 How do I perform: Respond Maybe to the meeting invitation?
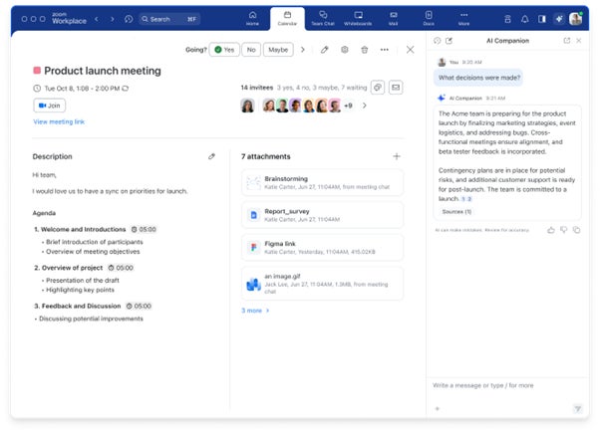(x=278, y=49)
